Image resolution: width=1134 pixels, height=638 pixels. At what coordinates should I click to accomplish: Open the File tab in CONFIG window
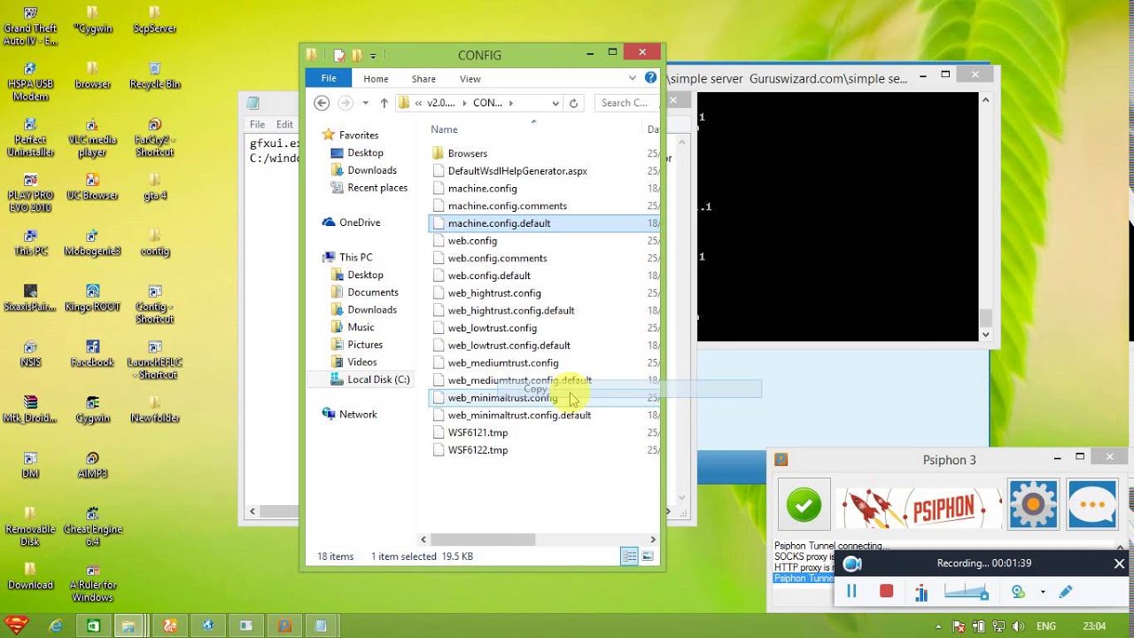(329, 78)
